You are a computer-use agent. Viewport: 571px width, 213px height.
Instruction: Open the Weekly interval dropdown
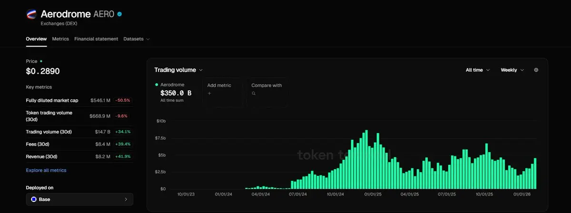click(x=512, y=70)
